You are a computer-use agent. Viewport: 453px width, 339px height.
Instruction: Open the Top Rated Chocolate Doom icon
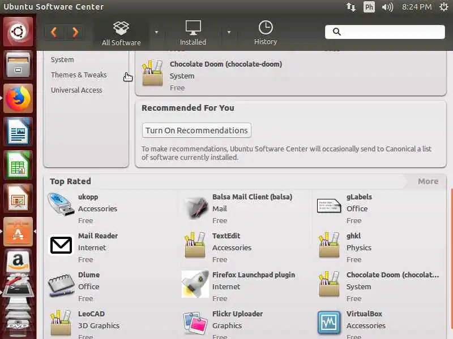[x=329, y=284]
